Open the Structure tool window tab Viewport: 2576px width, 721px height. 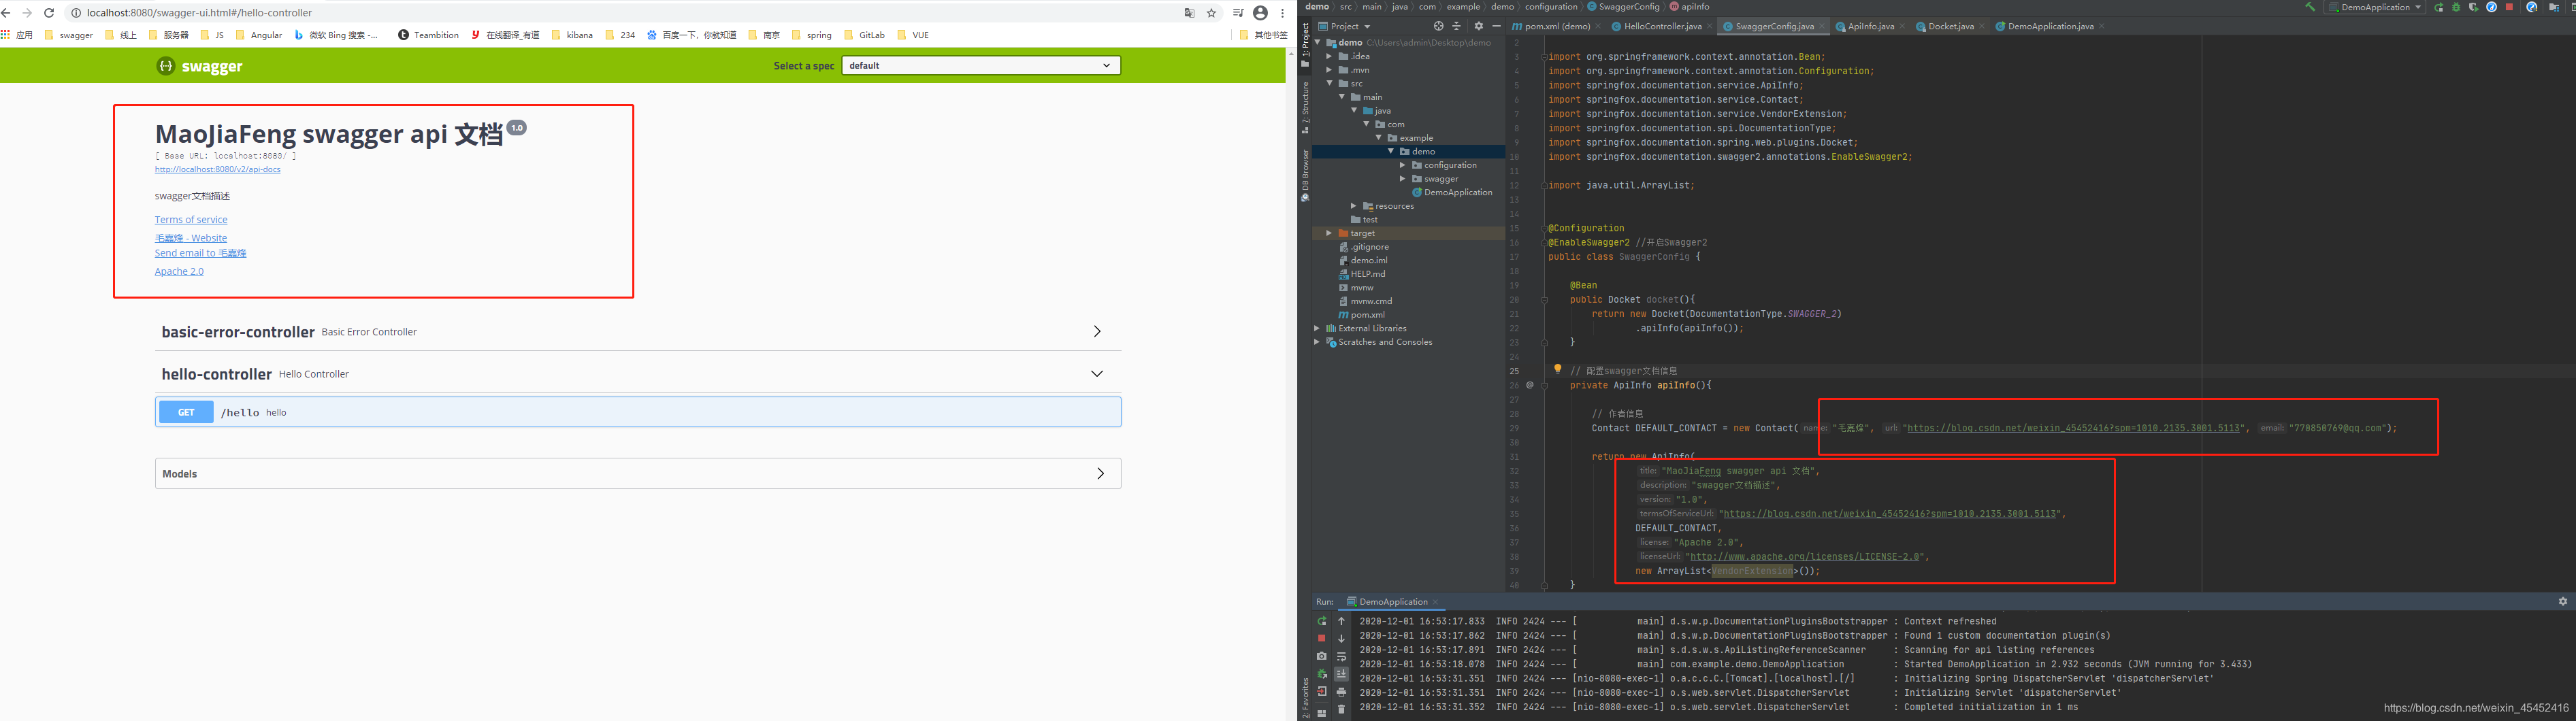tap(1305, 108)
